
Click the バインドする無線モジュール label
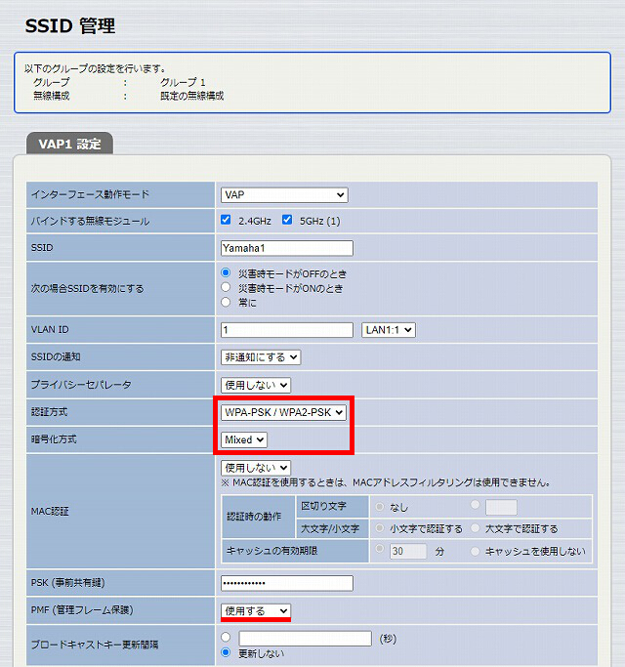90,222
